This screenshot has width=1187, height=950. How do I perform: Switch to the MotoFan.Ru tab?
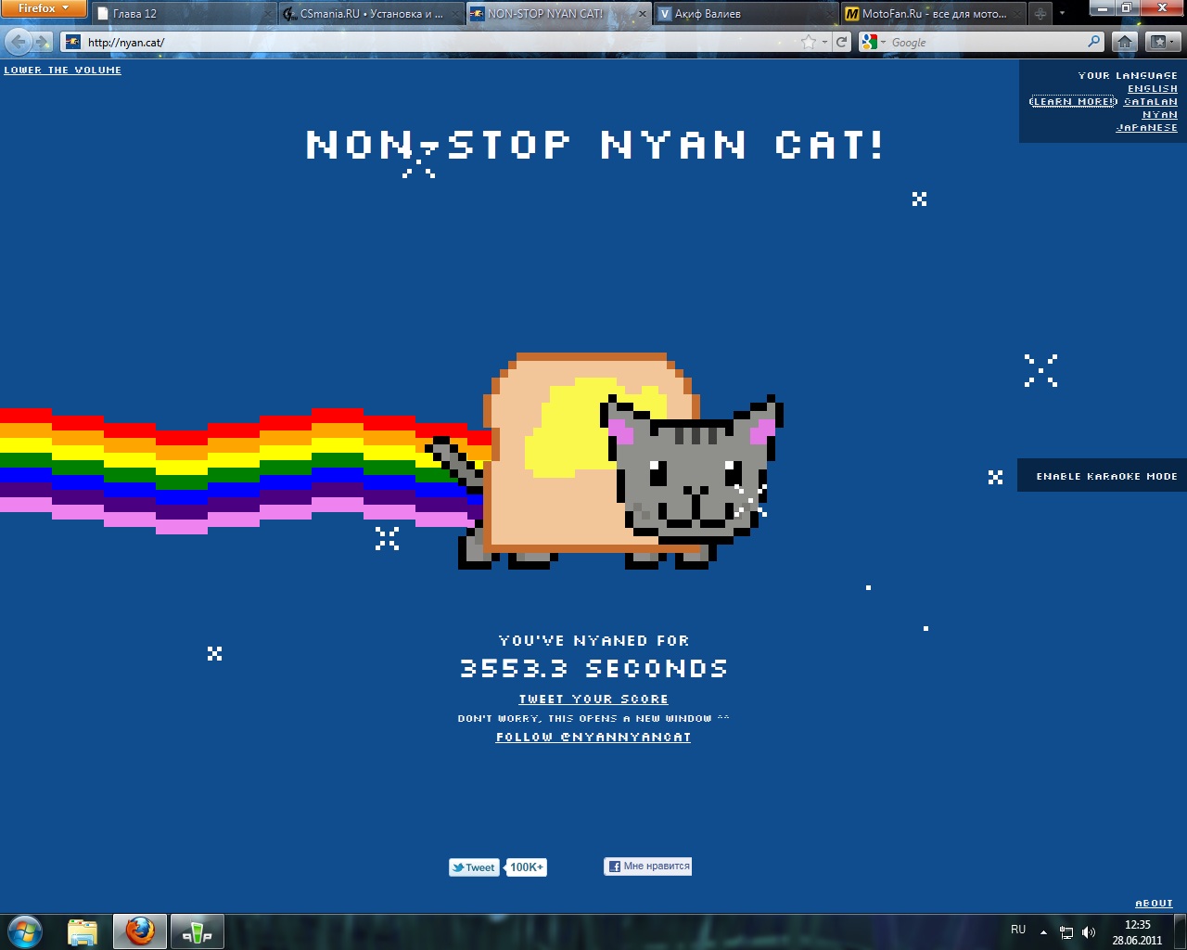(934, 14)
